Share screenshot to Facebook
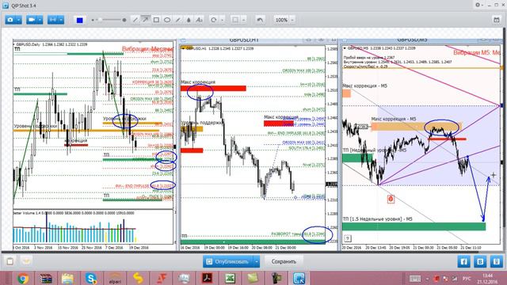The width and height of the screenshot is (507, 285). pos(463,261)
